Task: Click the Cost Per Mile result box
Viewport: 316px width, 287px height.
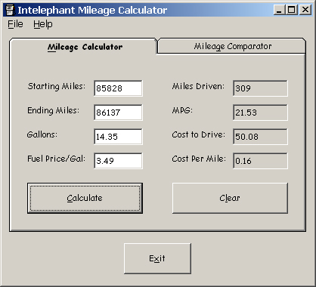Action: 260,161
